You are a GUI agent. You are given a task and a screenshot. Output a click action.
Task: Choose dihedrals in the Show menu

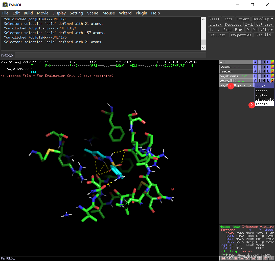(264, 100)
